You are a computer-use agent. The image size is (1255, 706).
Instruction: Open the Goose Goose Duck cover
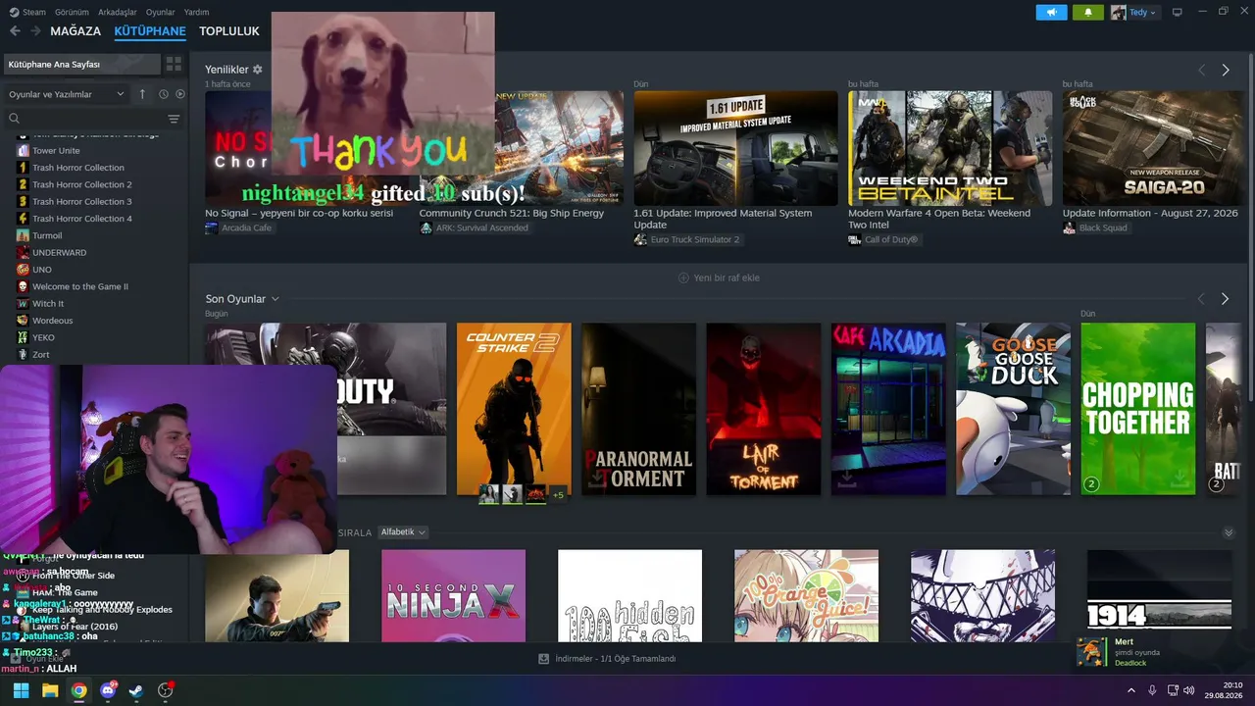coord(1013,409)
